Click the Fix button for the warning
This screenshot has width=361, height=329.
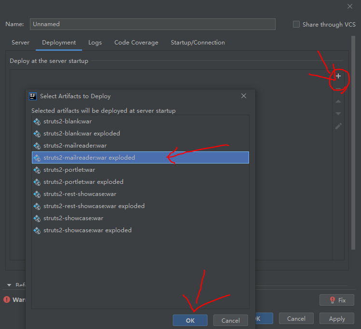click(337, 300)
